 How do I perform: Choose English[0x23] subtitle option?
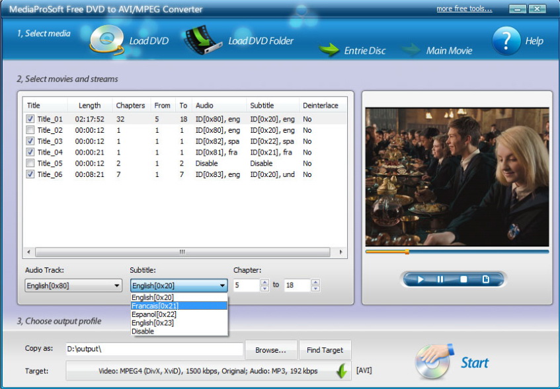tap(179, 323)
